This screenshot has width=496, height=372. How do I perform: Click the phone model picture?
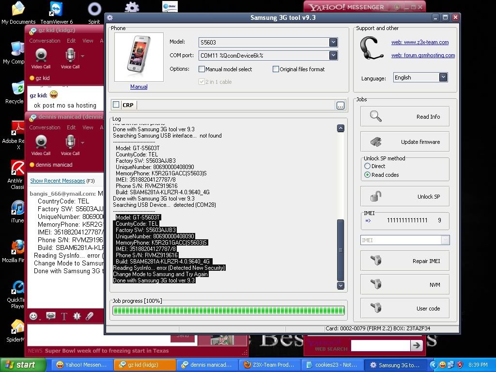tap(139, 57)
